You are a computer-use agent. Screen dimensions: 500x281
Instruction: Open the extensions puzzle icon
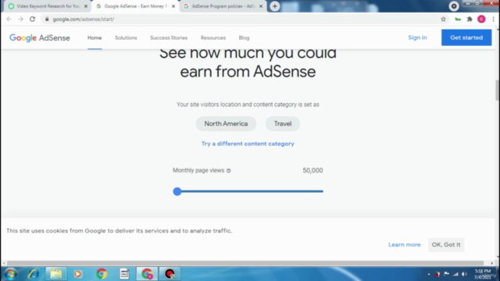click(x=470, y=19)
